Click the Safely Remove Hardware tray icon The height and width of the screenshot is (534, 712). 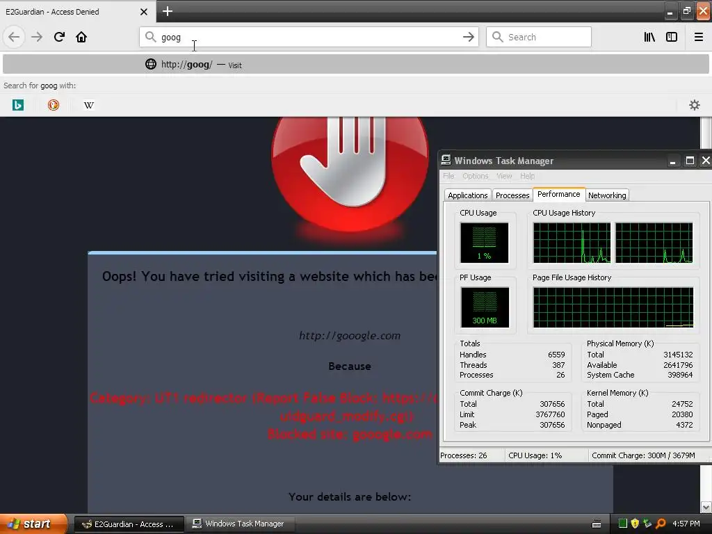click(x=647, y=524)
